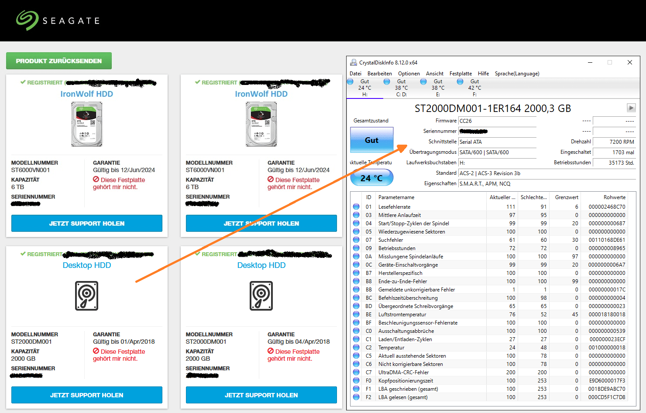Click the status orb for Lesefehlerrate row
This screenshot has width=646, height=413.
(x=356, y=207)
